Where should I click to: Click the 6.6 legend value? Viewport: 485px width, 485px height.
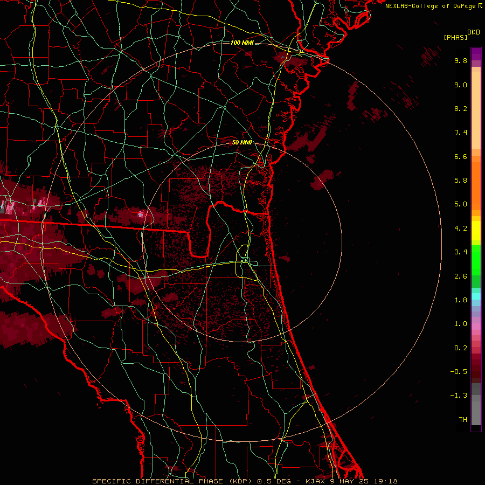click(461, 156)
